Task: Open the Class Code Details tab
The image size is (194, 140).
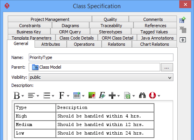Action: pyautogui.click(x=76, y=38)
